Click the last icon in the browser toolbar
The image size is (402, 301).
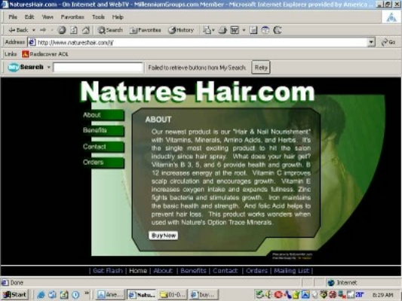278,30
